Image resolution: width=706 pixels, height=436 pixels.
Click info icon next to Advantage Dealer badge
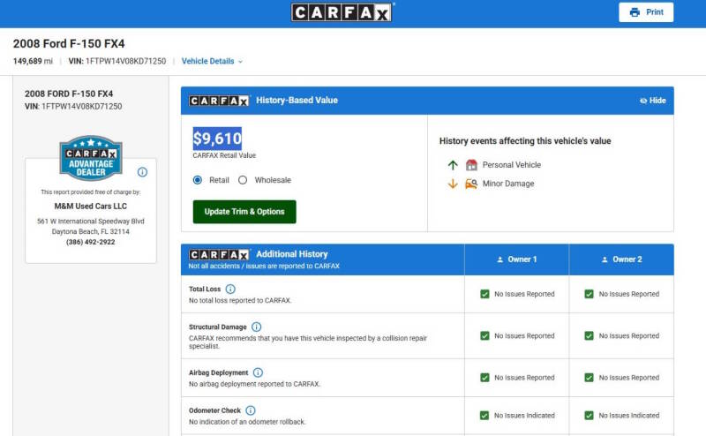pyautogui.click(x=142, y=172)
